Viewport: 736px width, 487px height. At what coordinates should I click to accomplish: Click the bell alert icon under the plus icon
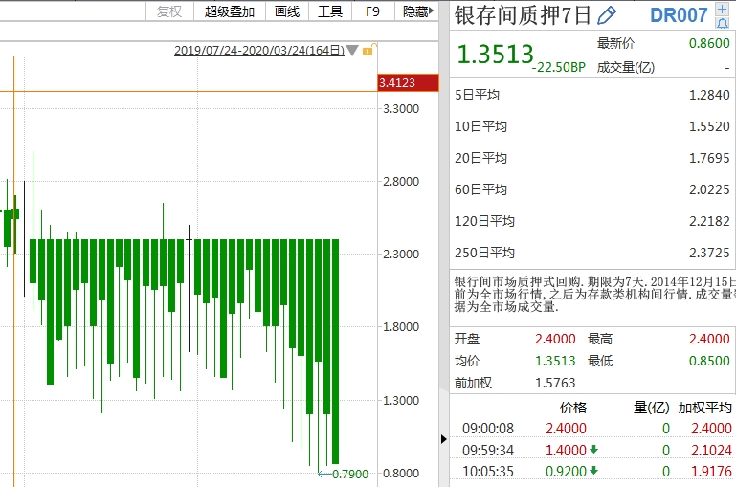722,23
